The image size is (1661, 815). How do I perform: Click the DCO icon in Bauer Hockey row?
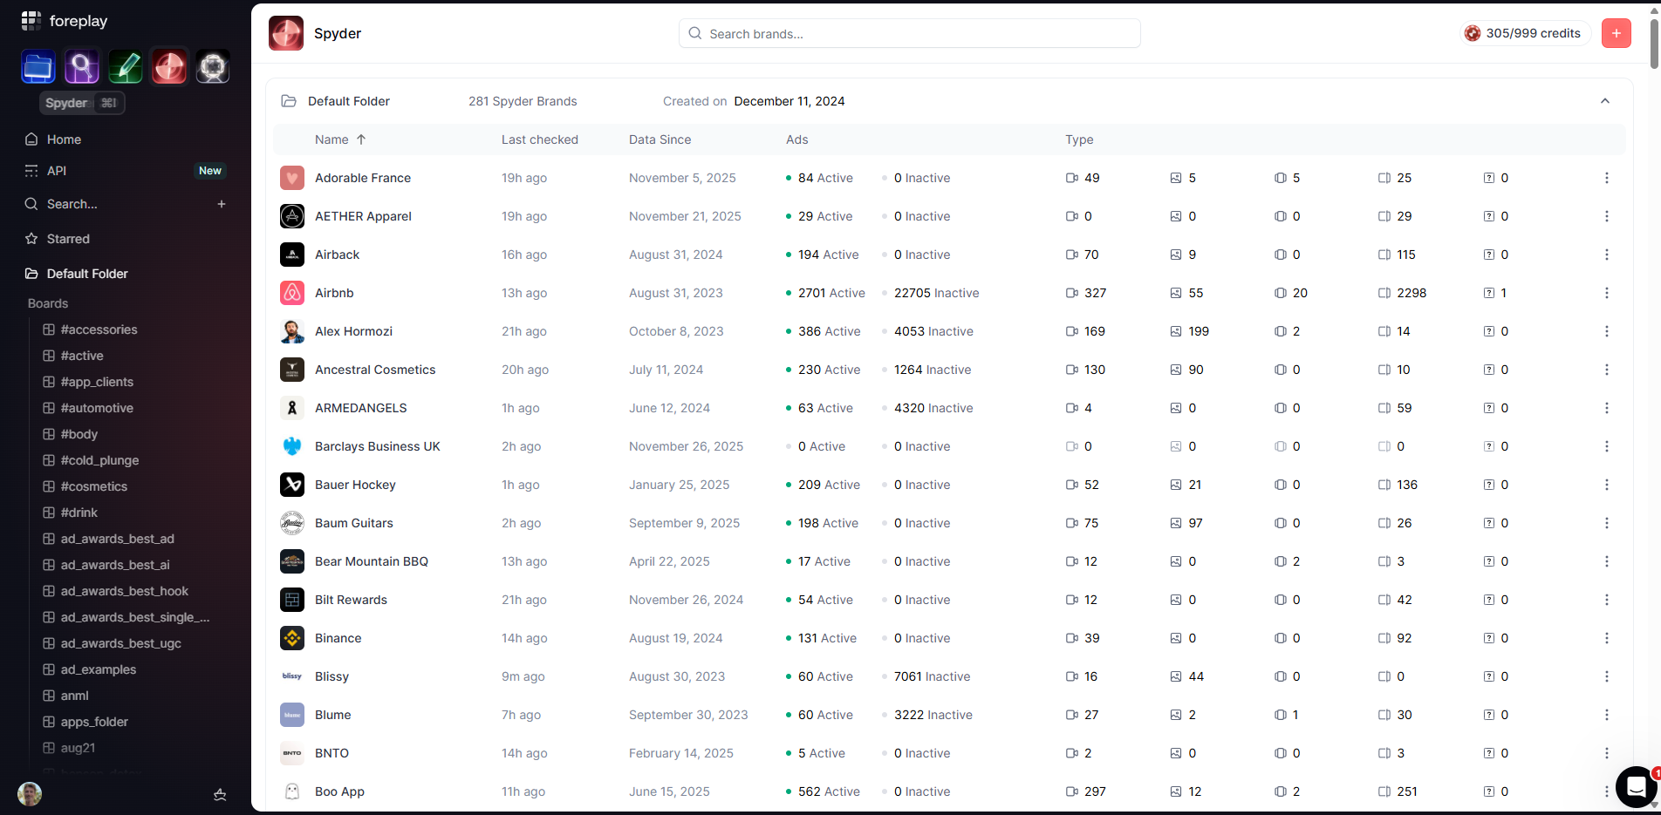tap(1384, 485)
